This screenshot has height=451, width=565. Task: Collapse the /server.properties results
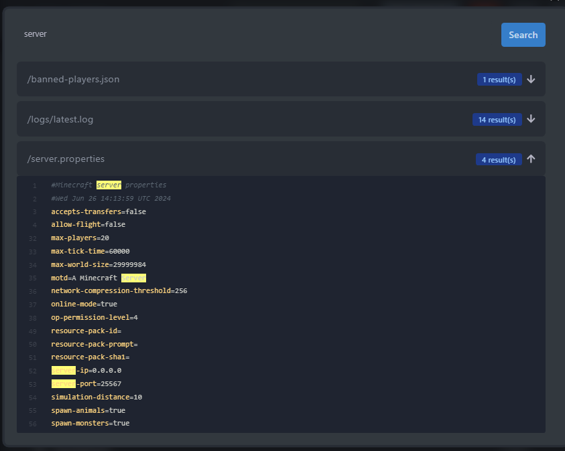coord(531,159)
